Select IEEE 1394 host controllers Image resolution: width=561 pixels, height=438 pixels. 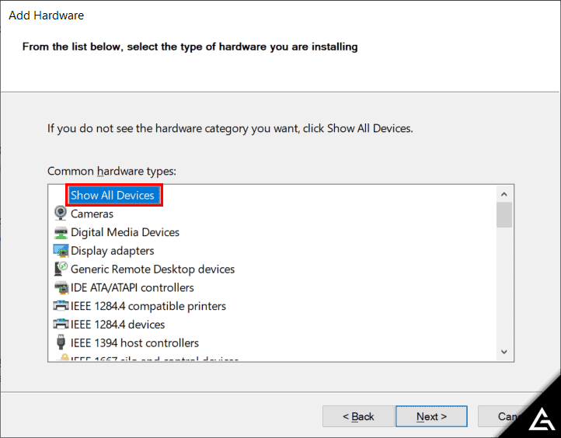coord(134,343)
